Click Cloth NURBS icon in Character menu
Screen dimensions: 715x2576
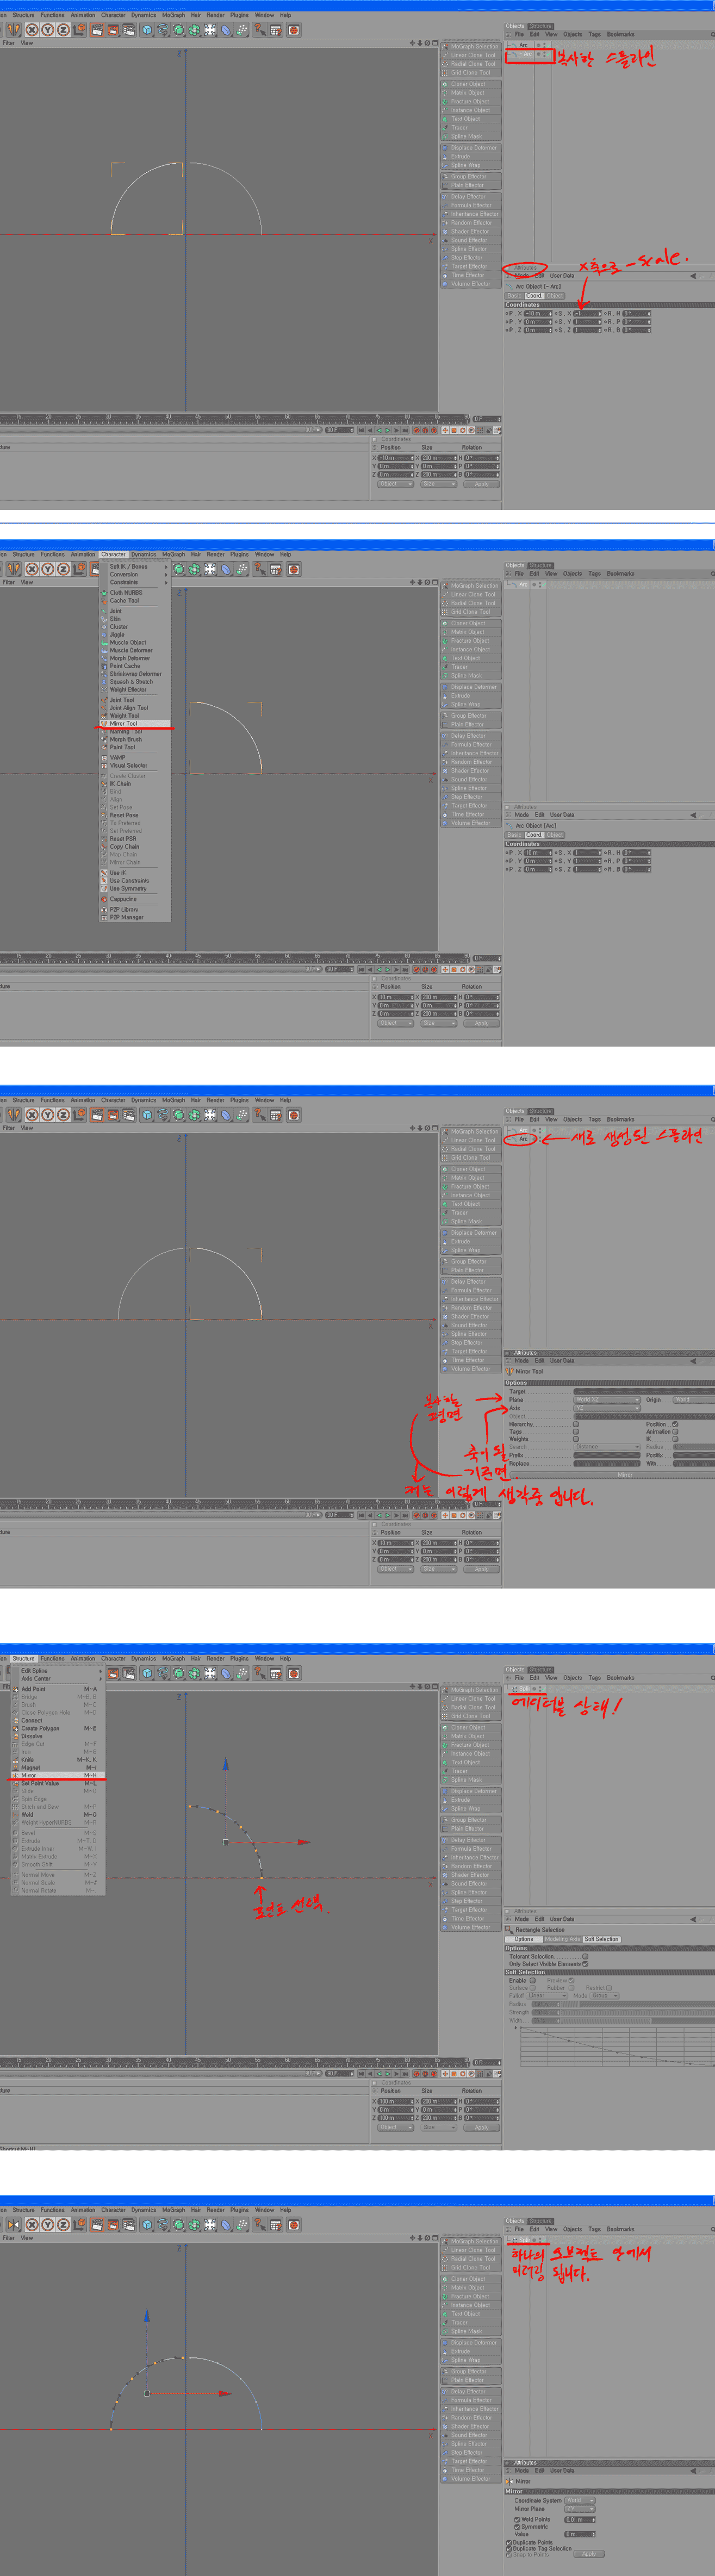(x=103, y=592)
